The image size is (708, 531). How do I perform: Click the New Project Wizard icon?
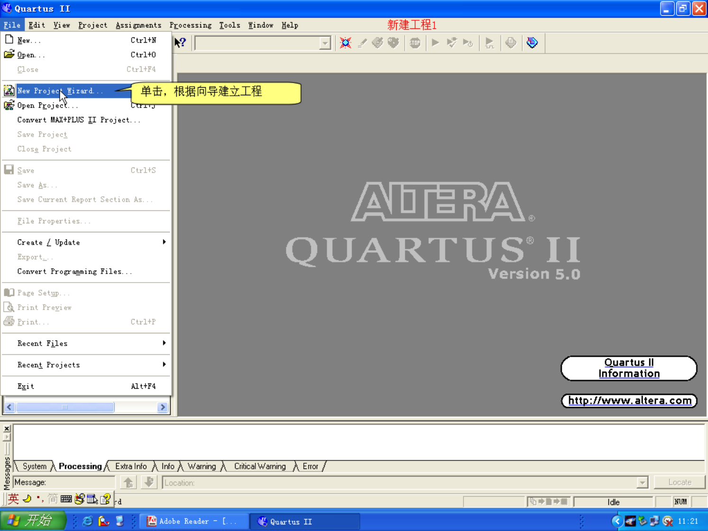tap(9, 90)
